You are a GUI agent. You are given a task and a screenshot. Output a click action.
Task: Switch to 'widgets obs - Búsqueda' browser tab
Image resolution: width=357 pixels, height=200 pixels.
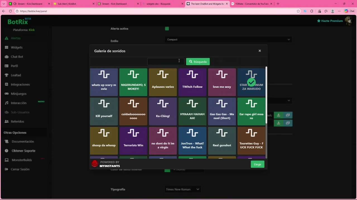(162, 4)
